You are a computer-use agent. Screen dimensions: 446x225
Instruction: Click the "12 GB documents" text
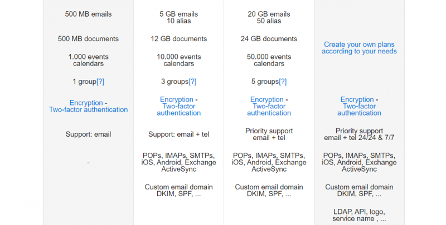click(178, 39)
